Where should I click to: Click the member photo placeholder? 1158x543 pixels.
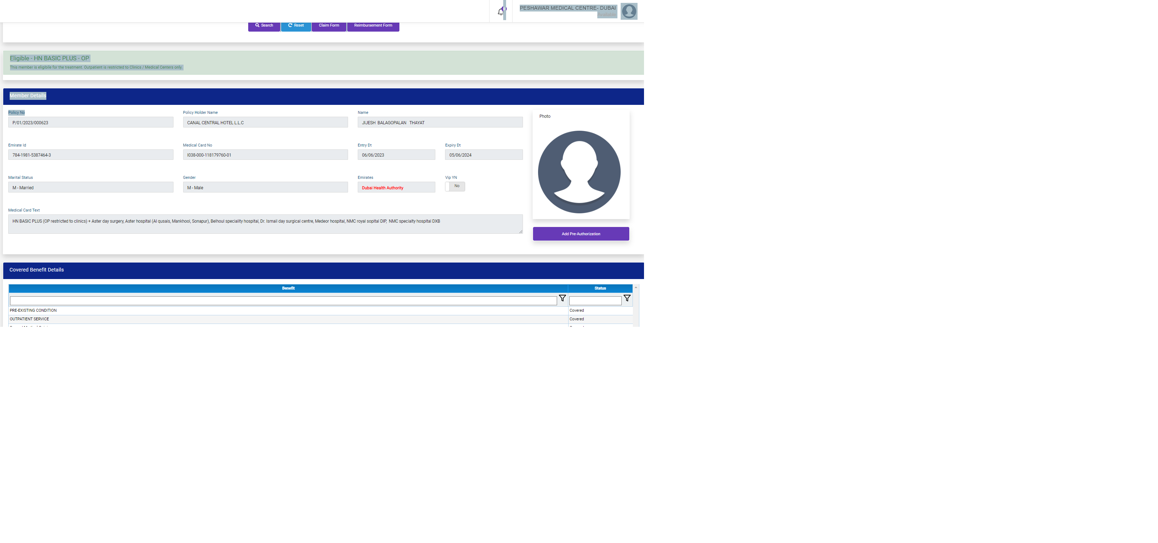(579, 172)
